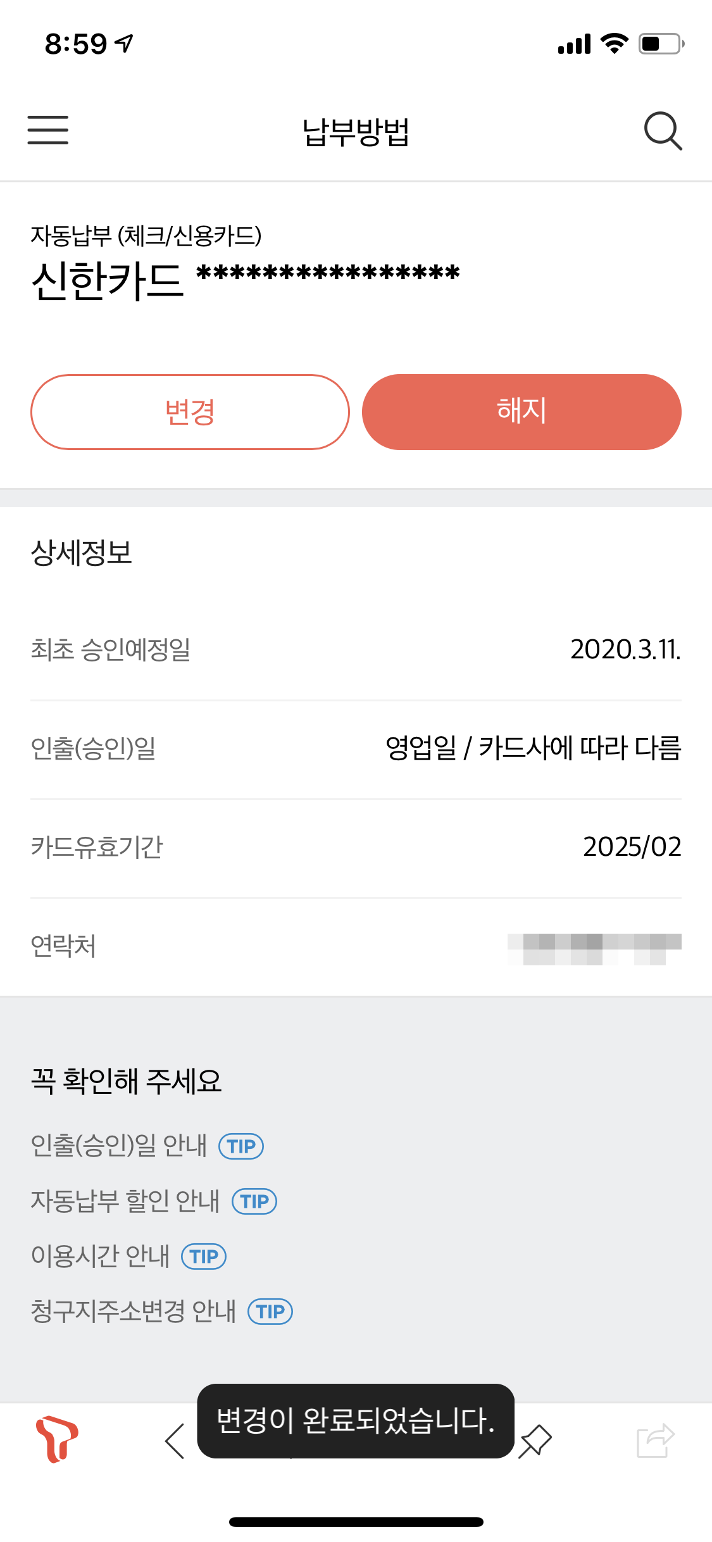Open the 청구지주소변경 안내 link
This screenshot has width=712, height=1542.
[x=134, y=1311]
